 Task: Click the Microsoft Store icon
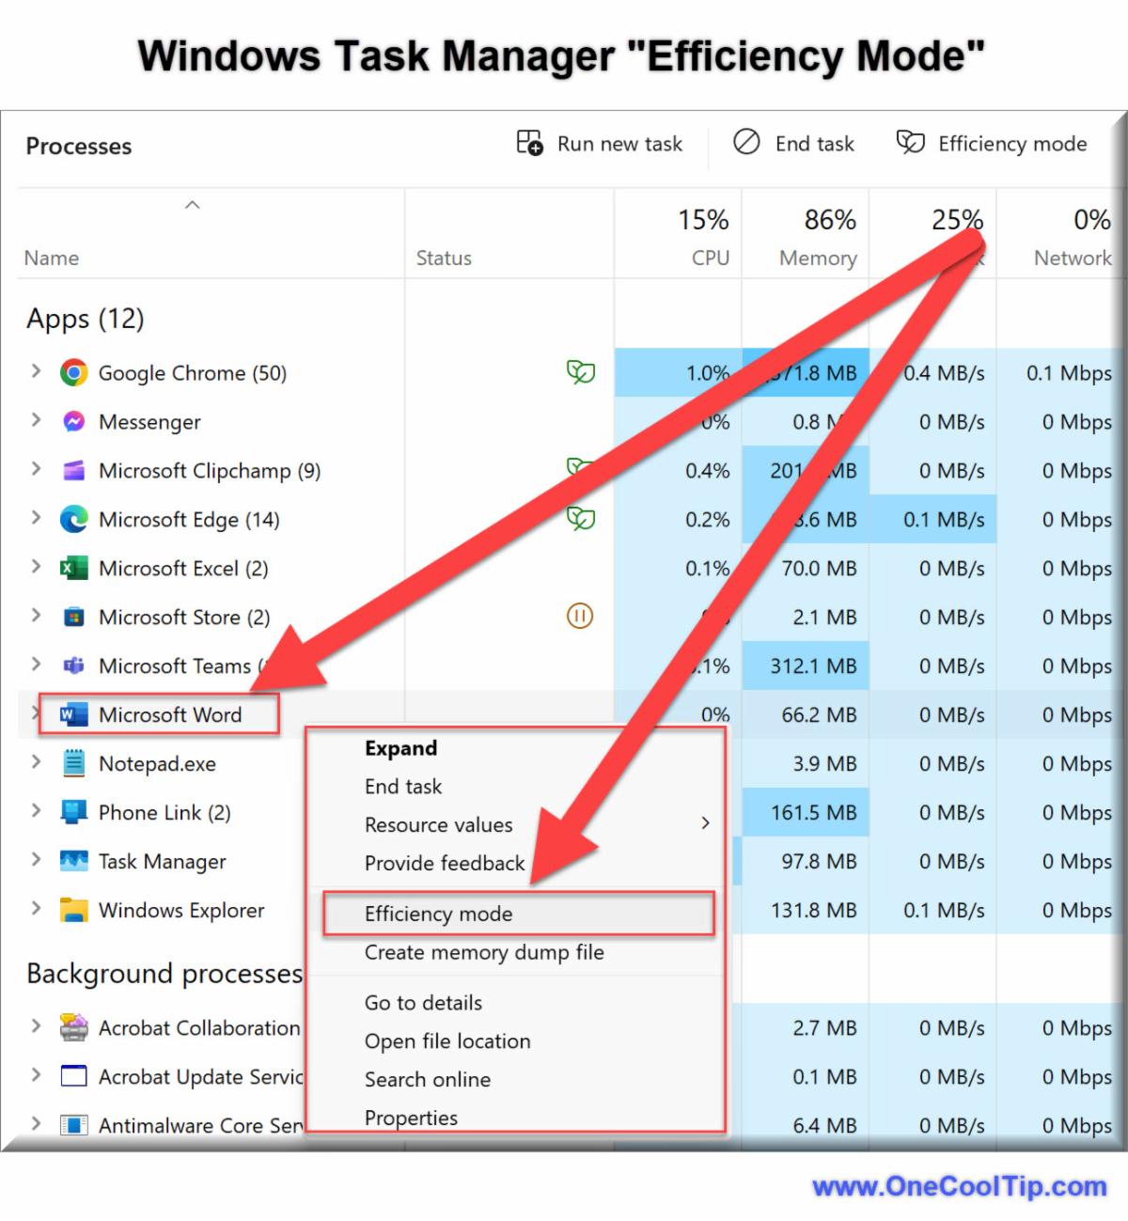coord(73,618)
